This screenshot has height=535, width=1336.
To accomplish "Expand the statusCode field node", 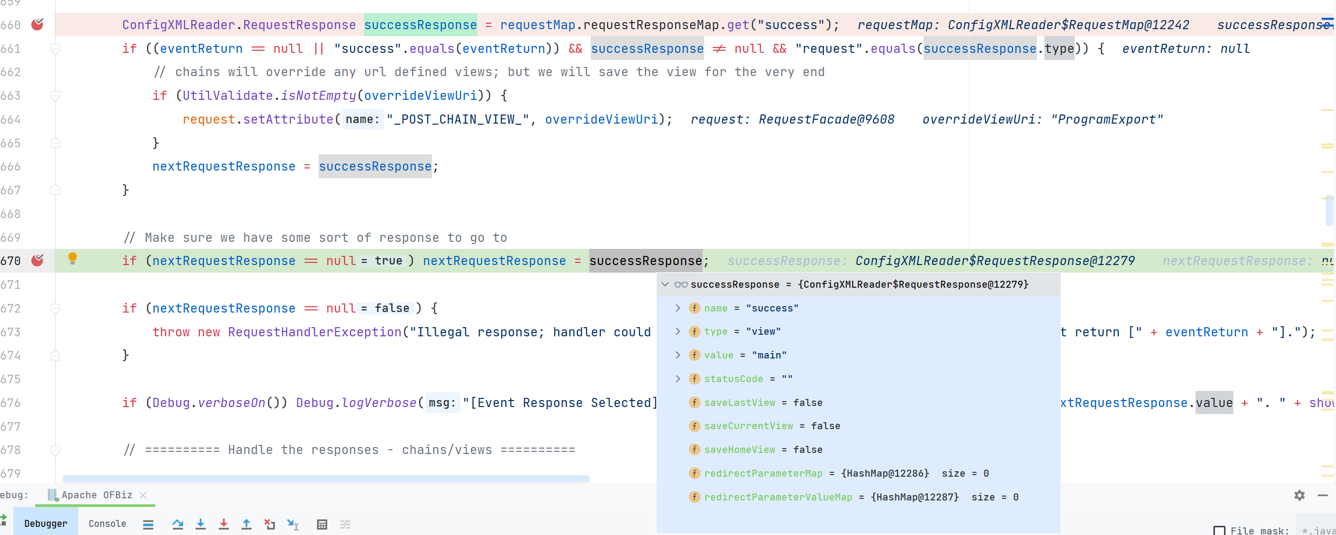I will click(678, 379).
